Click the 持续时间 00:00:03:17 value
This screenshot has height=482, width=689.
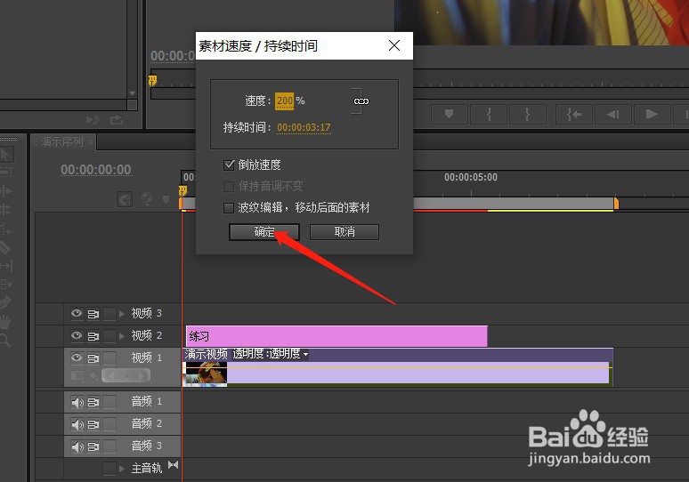tap(304, 127)
